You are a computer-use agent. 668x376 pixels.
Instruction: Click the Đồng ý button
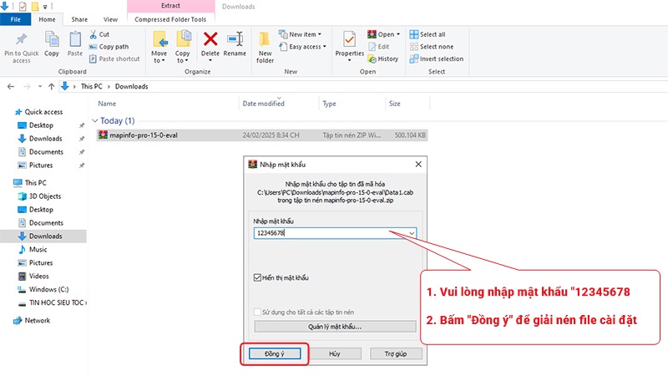275,353
